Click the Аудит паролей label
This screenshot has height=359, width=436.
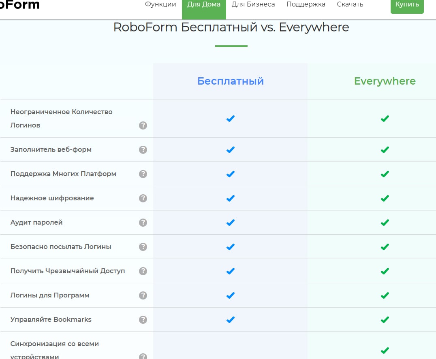(x=36, y=222)
